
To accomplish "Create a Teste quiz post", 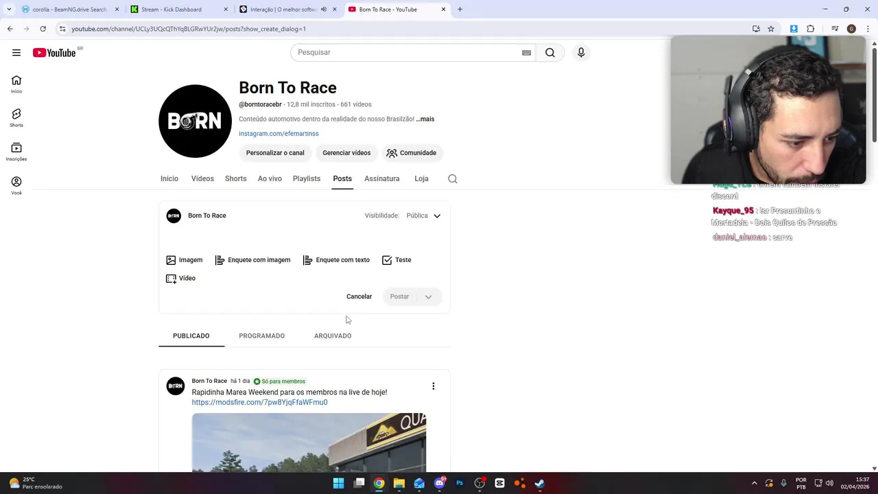I will tap(396, 260).
